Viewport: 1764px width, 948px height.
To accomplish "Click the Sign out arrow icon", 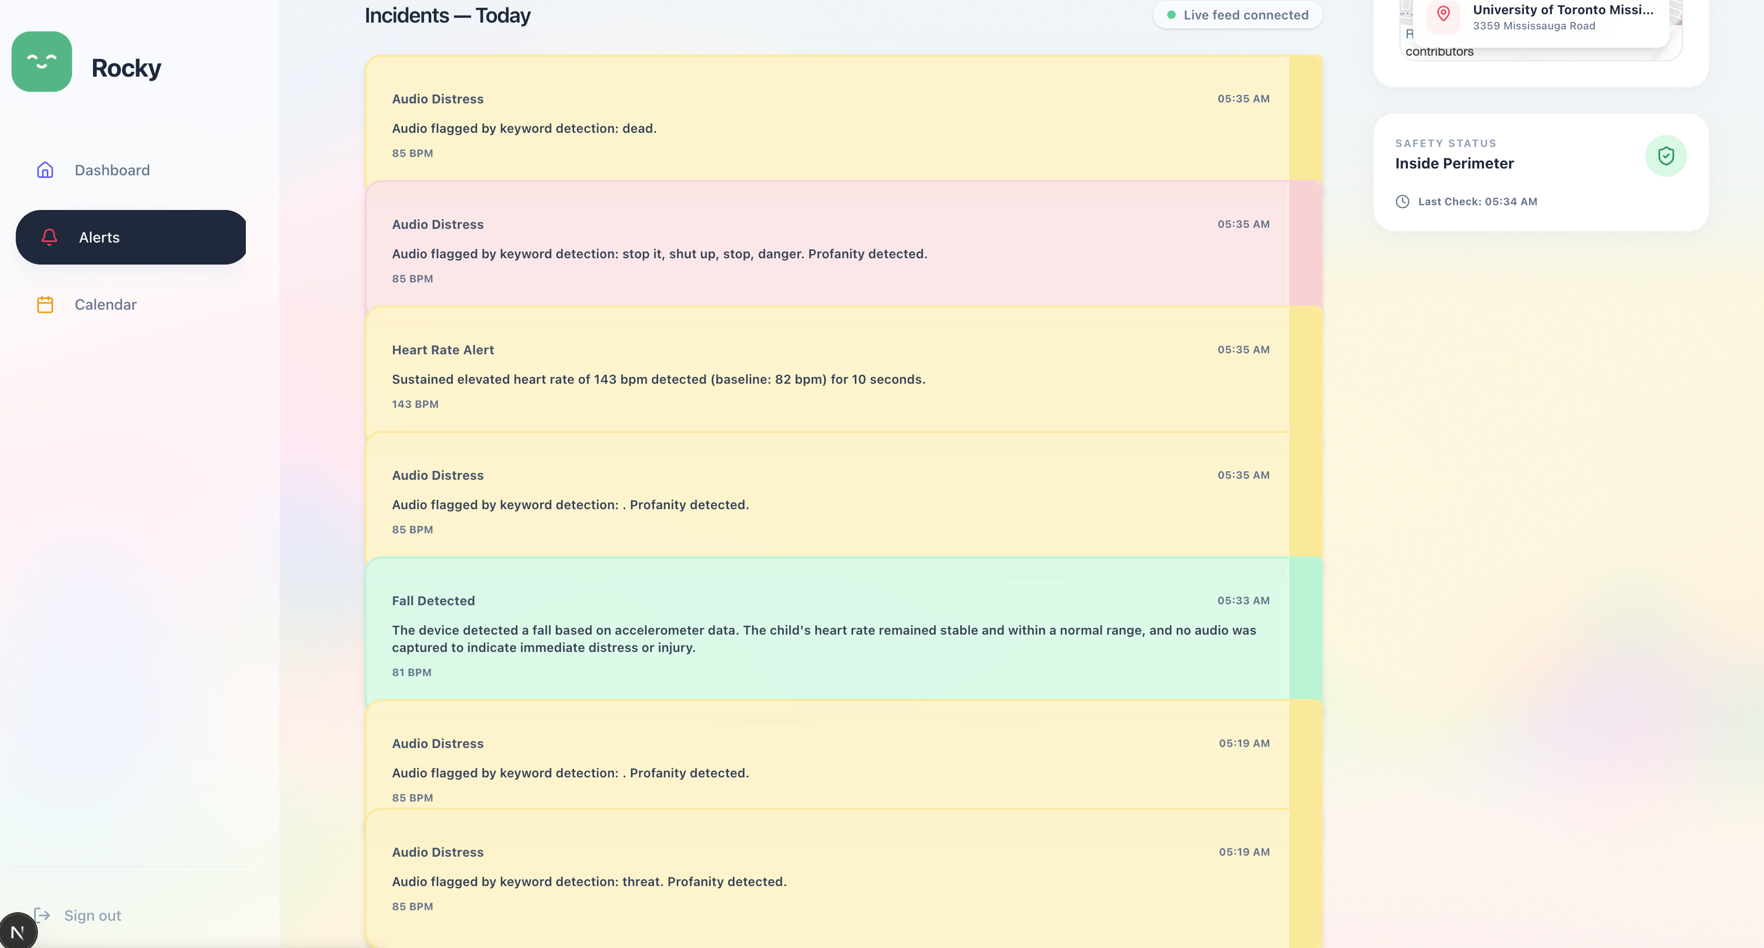I will click(43, 915).
